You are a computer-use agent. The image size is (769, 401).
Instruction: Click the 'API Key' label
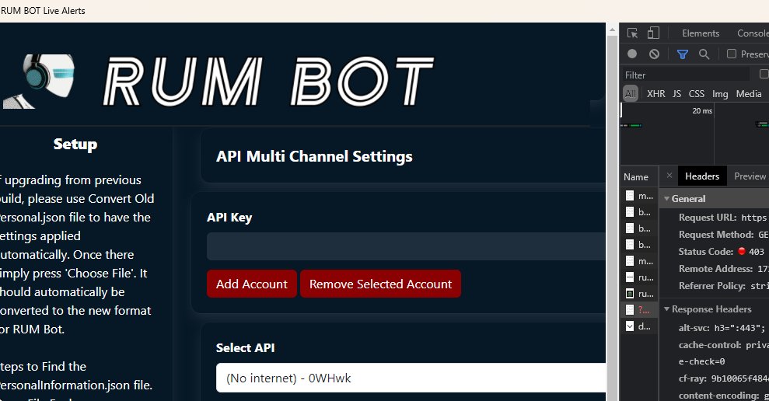tap(229, 217)
